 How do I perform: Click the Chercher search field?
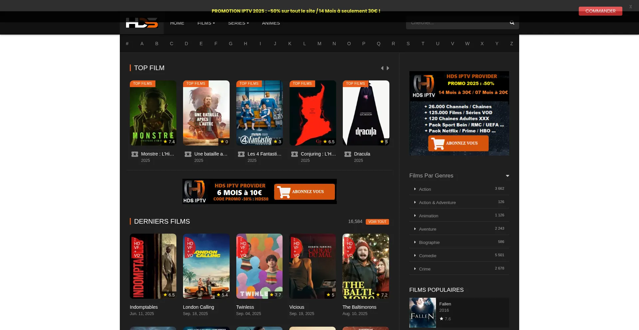[x=456, y=23]
